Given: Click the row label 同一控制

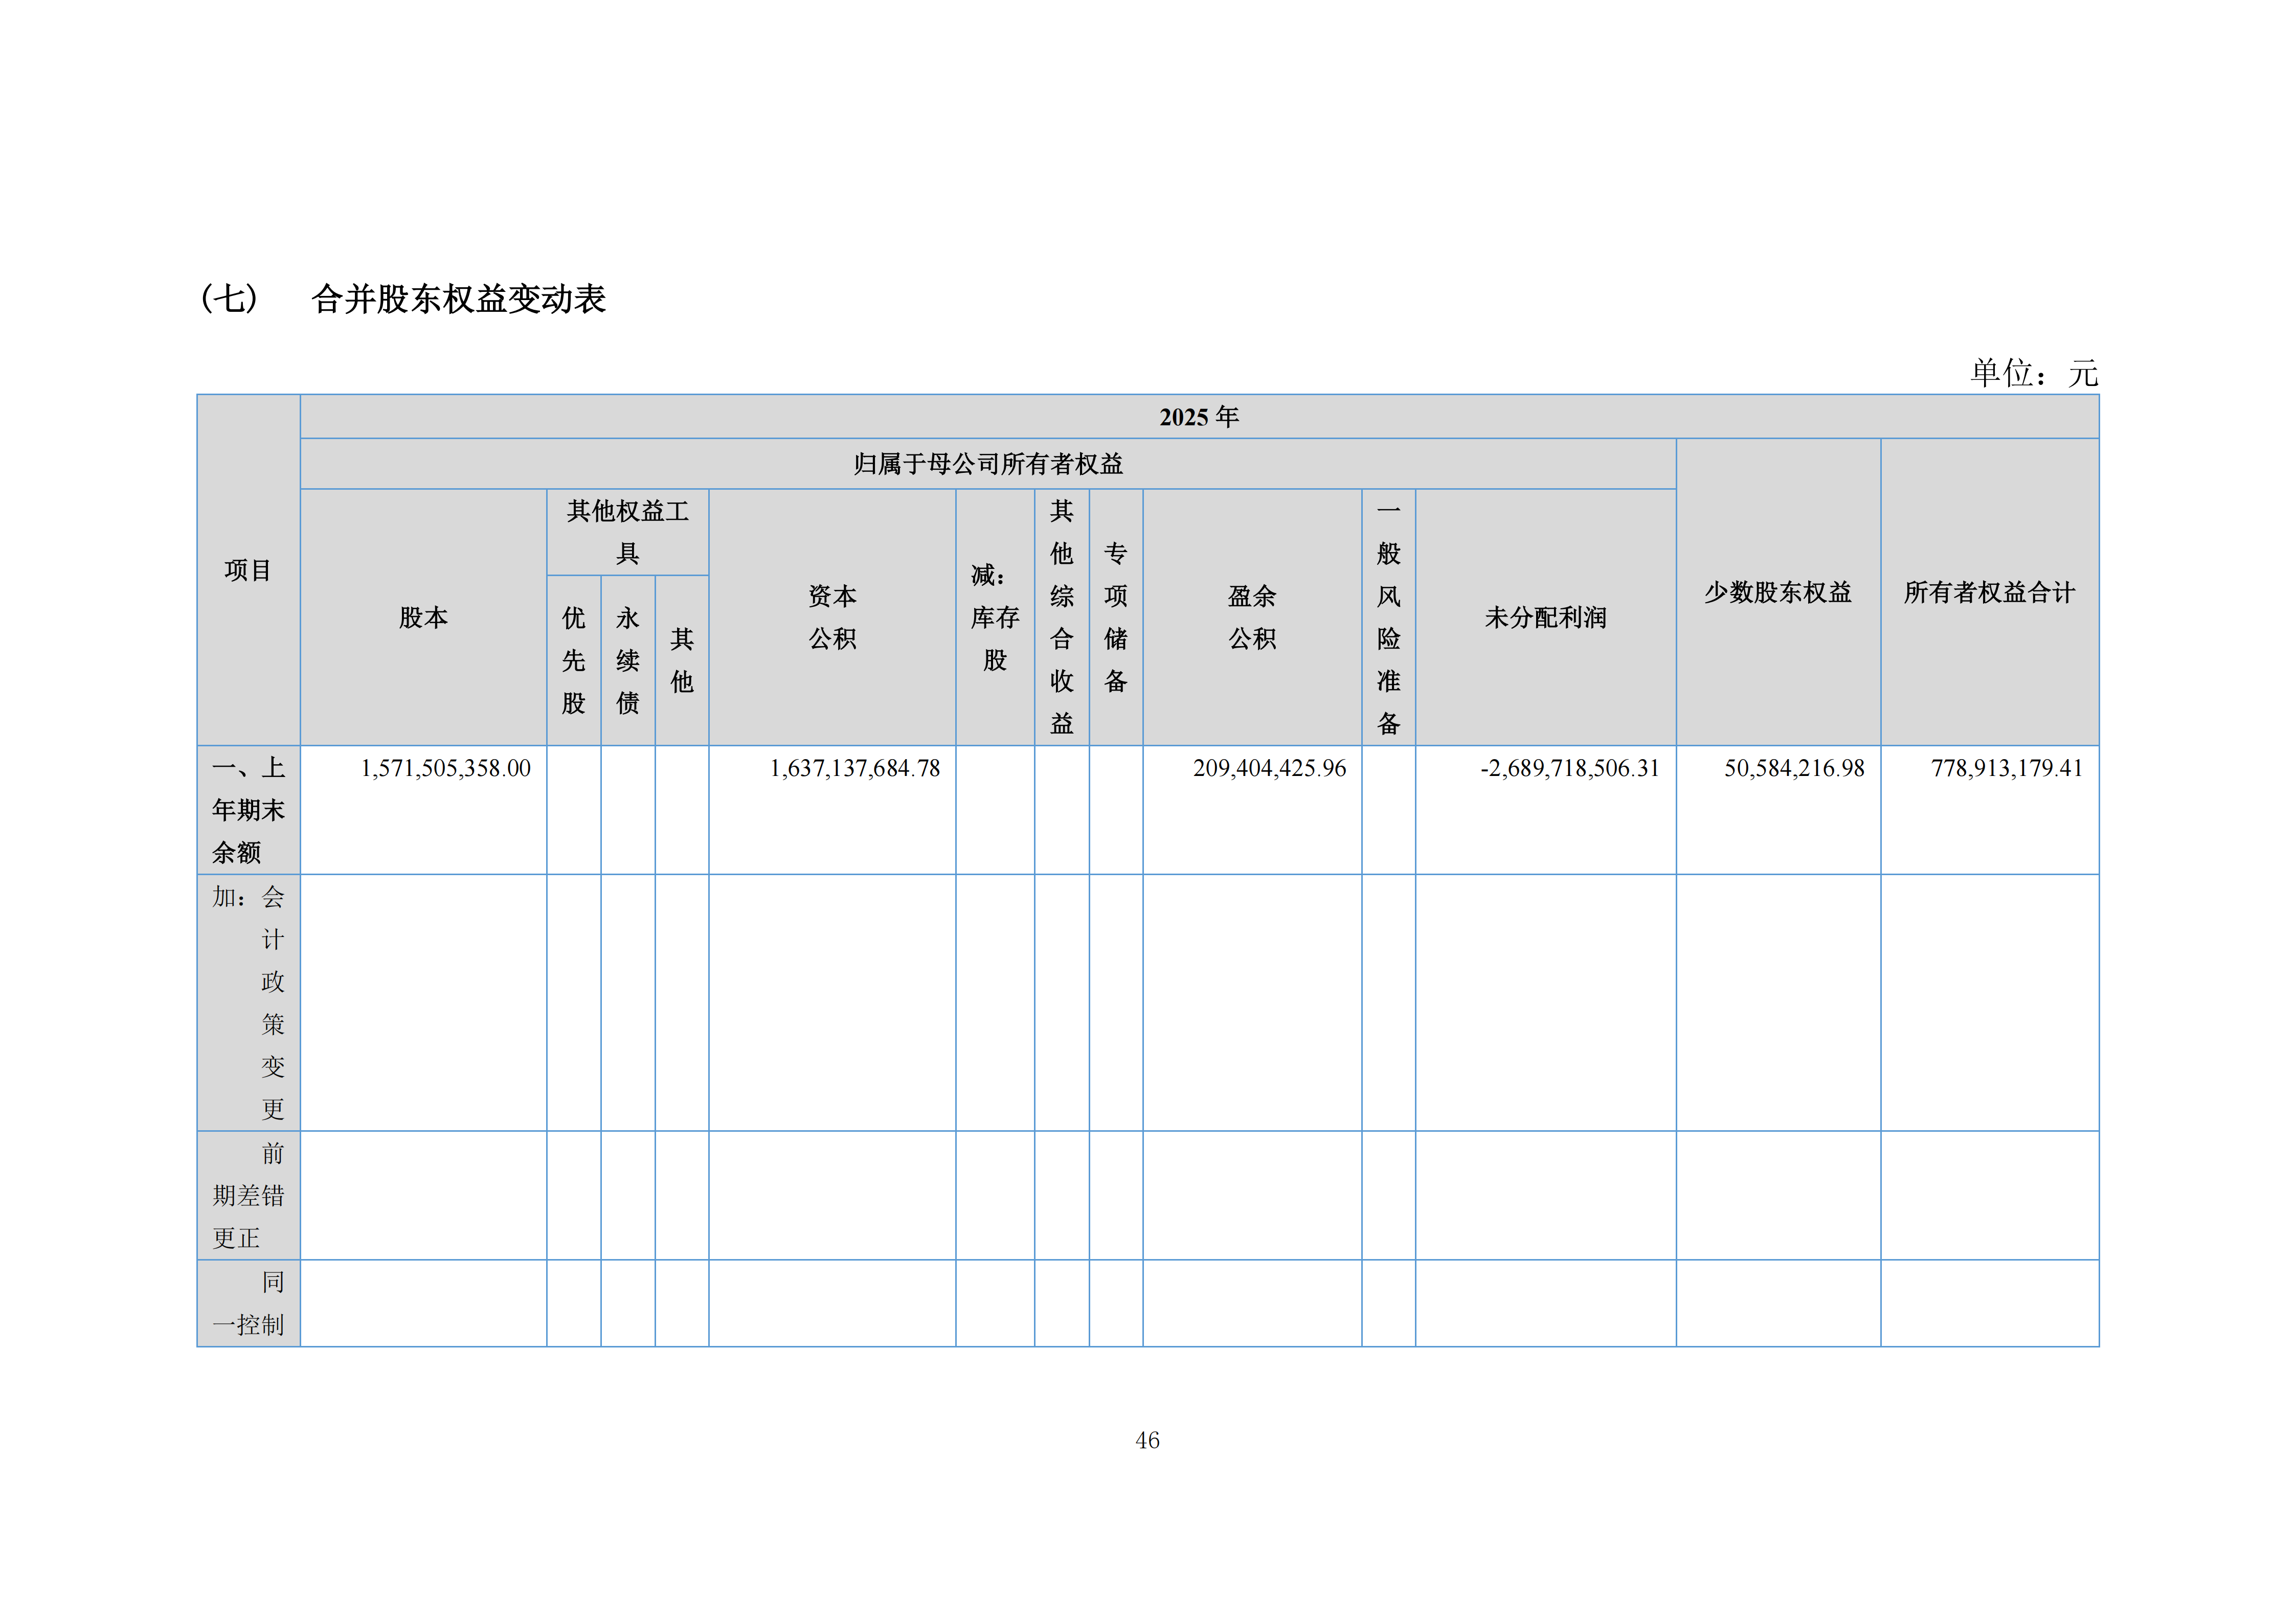Looking at the screenshot, I should point(248,1303).
